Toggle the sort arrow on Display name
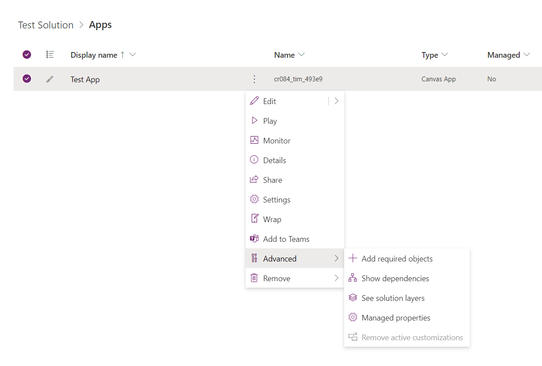This screenshot has height=366, width=542. pos(123,55)
